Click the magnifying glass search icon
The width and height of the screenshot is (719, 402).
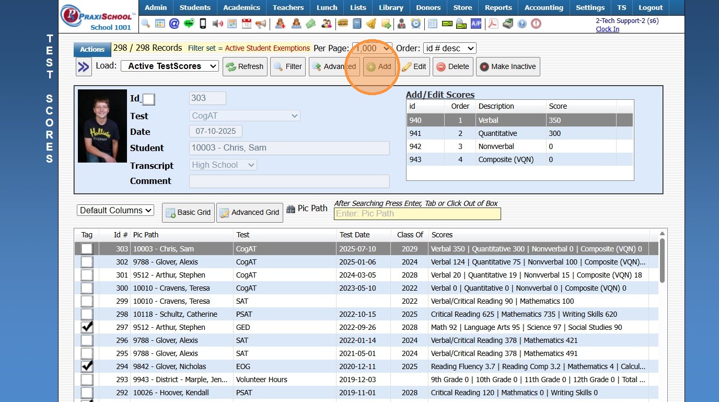pyautogui.click(x=146, y=24)
